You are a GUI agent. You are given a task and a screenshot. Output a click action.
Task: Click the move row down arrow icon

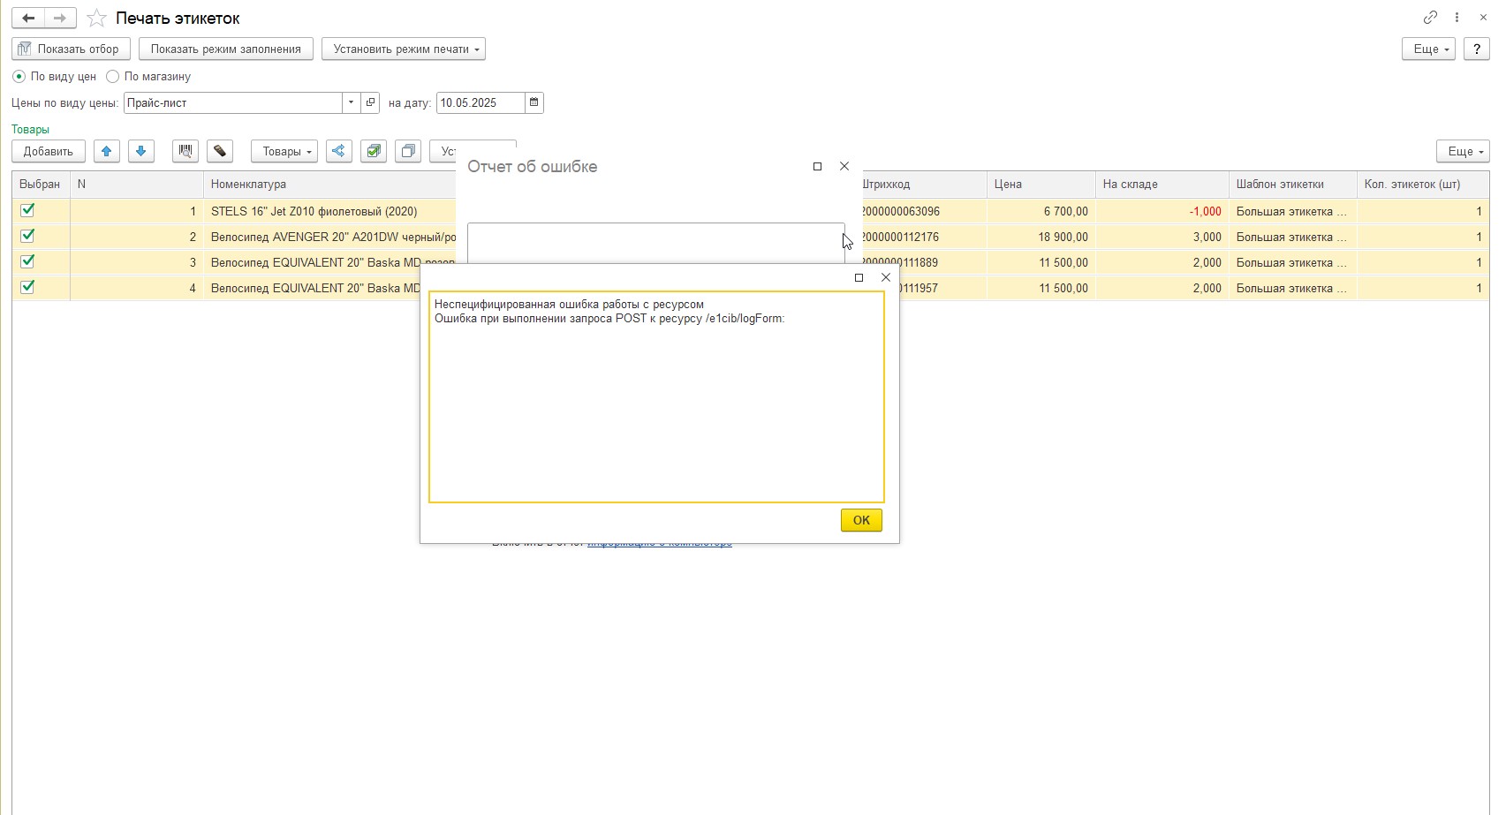[141, 151]
